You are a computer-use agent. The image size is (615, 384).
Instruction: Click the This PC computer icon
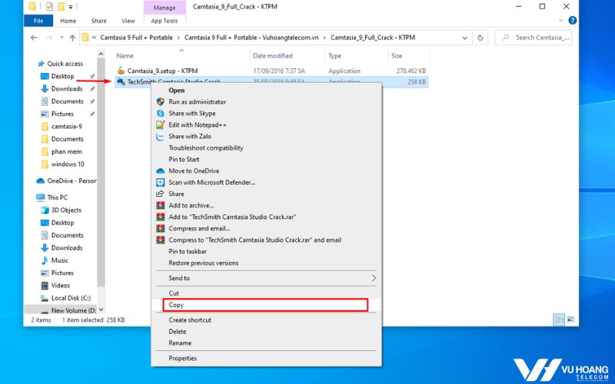41,197
